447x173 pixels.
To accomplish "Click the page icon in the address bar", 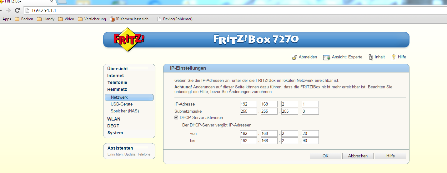I will (x=27, y=10).
